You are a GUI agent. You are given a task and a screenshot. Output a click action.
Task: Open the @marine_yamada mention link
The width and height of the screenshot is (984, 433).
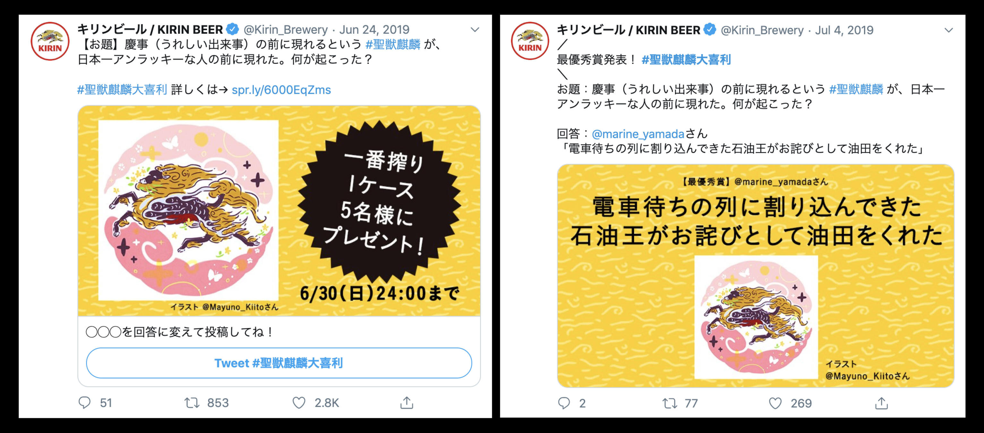pyautogui.click(x=637, y=134)
